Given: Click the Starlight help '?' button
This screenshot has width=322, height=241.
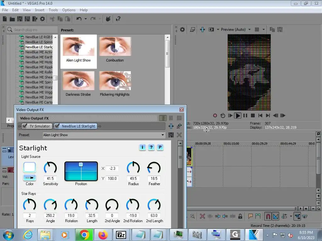Looking at the screenshot, I should (x=151, y=147).
